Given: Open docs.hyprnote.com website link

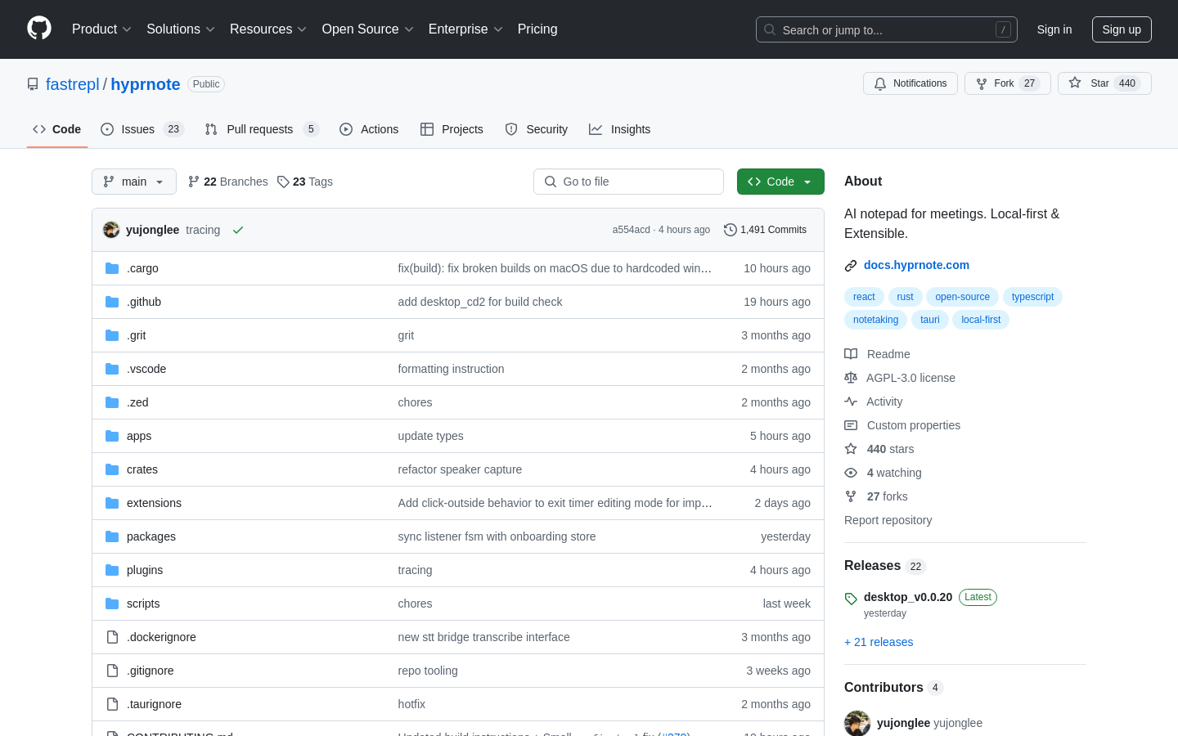Looking at the screenshot, I should tap(916, 265).
